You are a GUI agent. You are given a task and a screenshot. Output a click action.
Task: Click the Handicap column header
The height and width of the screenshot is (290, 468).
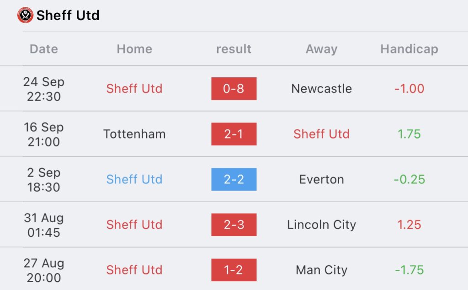pyautogui.click(x=409, y=49)
